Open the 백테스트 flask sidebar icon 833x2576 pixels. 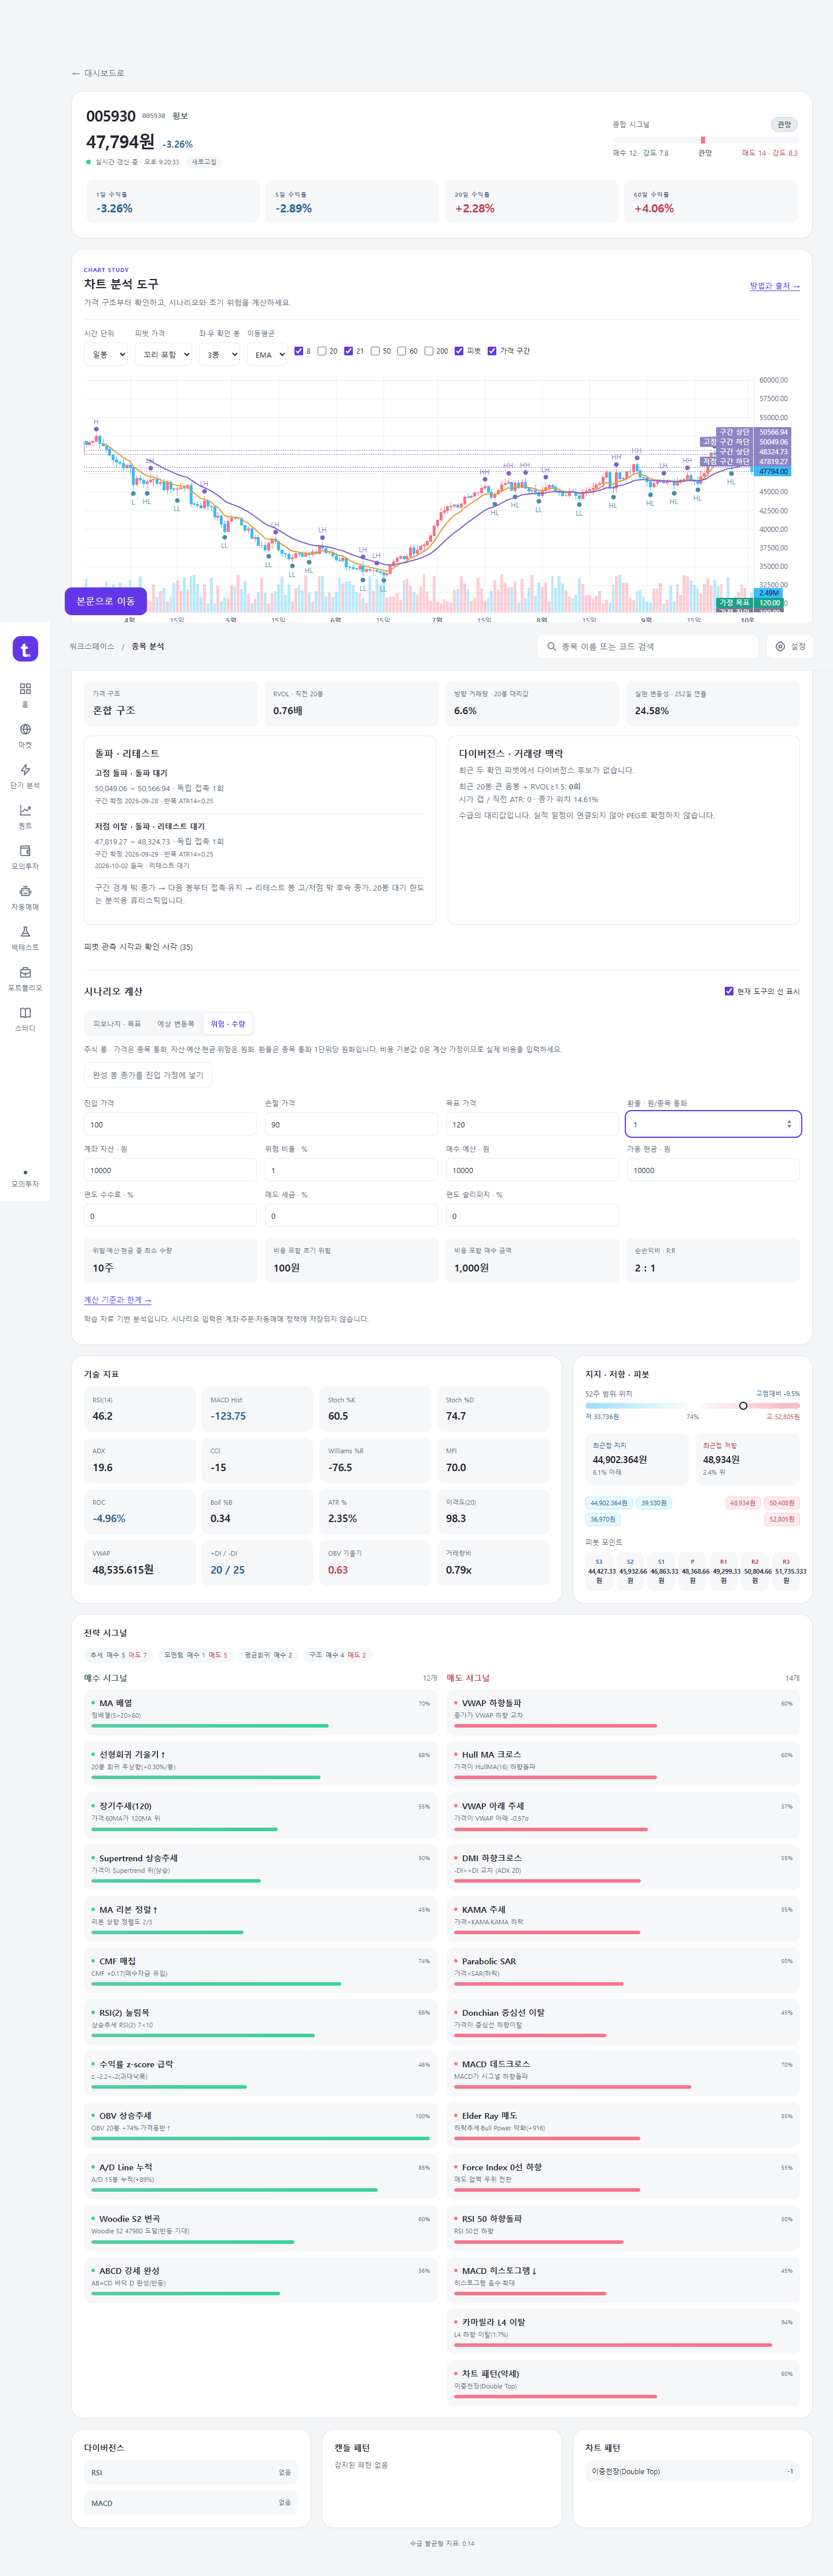click(x=25, y=931)
